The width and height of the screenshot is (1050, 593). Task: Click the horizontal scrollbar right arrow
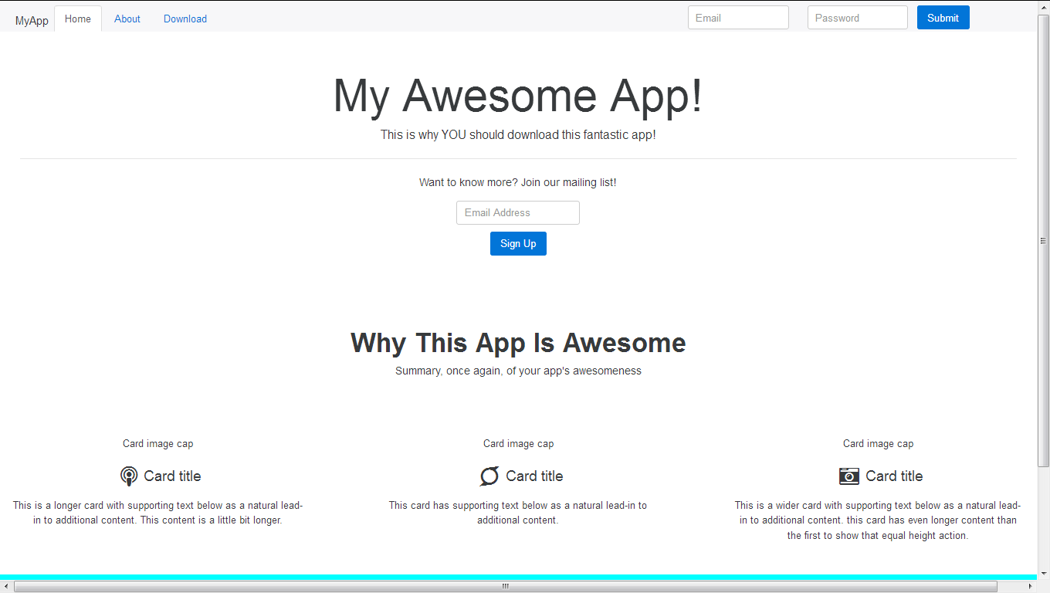click(x=1030, y=586)
